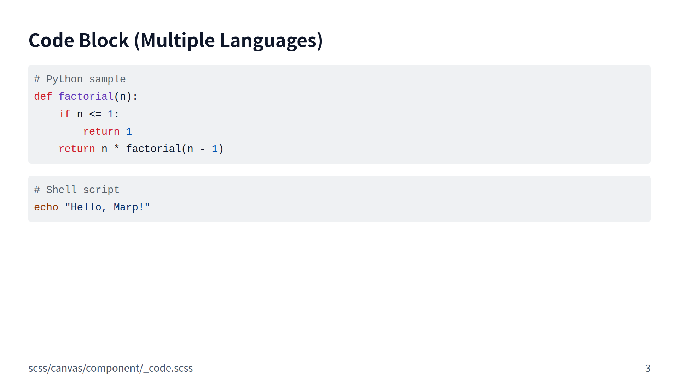Click the word "Languages)" in the title
The image size is (679, 382).
271,40
